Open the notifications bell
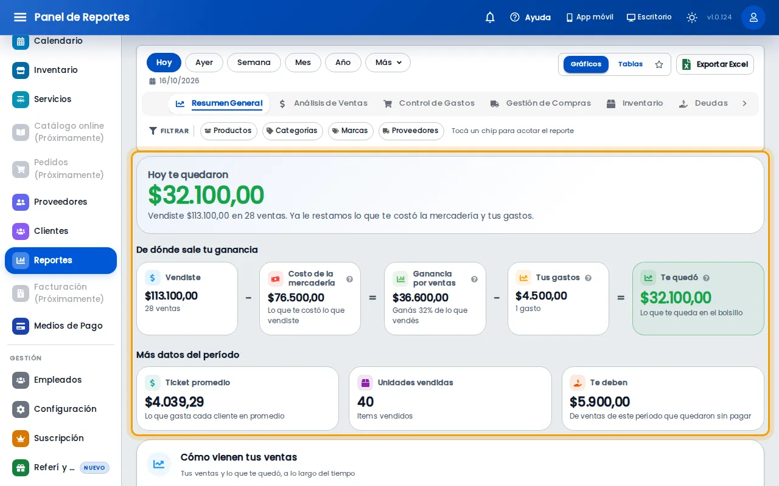The image size is (779, 486). coord(490,18)
